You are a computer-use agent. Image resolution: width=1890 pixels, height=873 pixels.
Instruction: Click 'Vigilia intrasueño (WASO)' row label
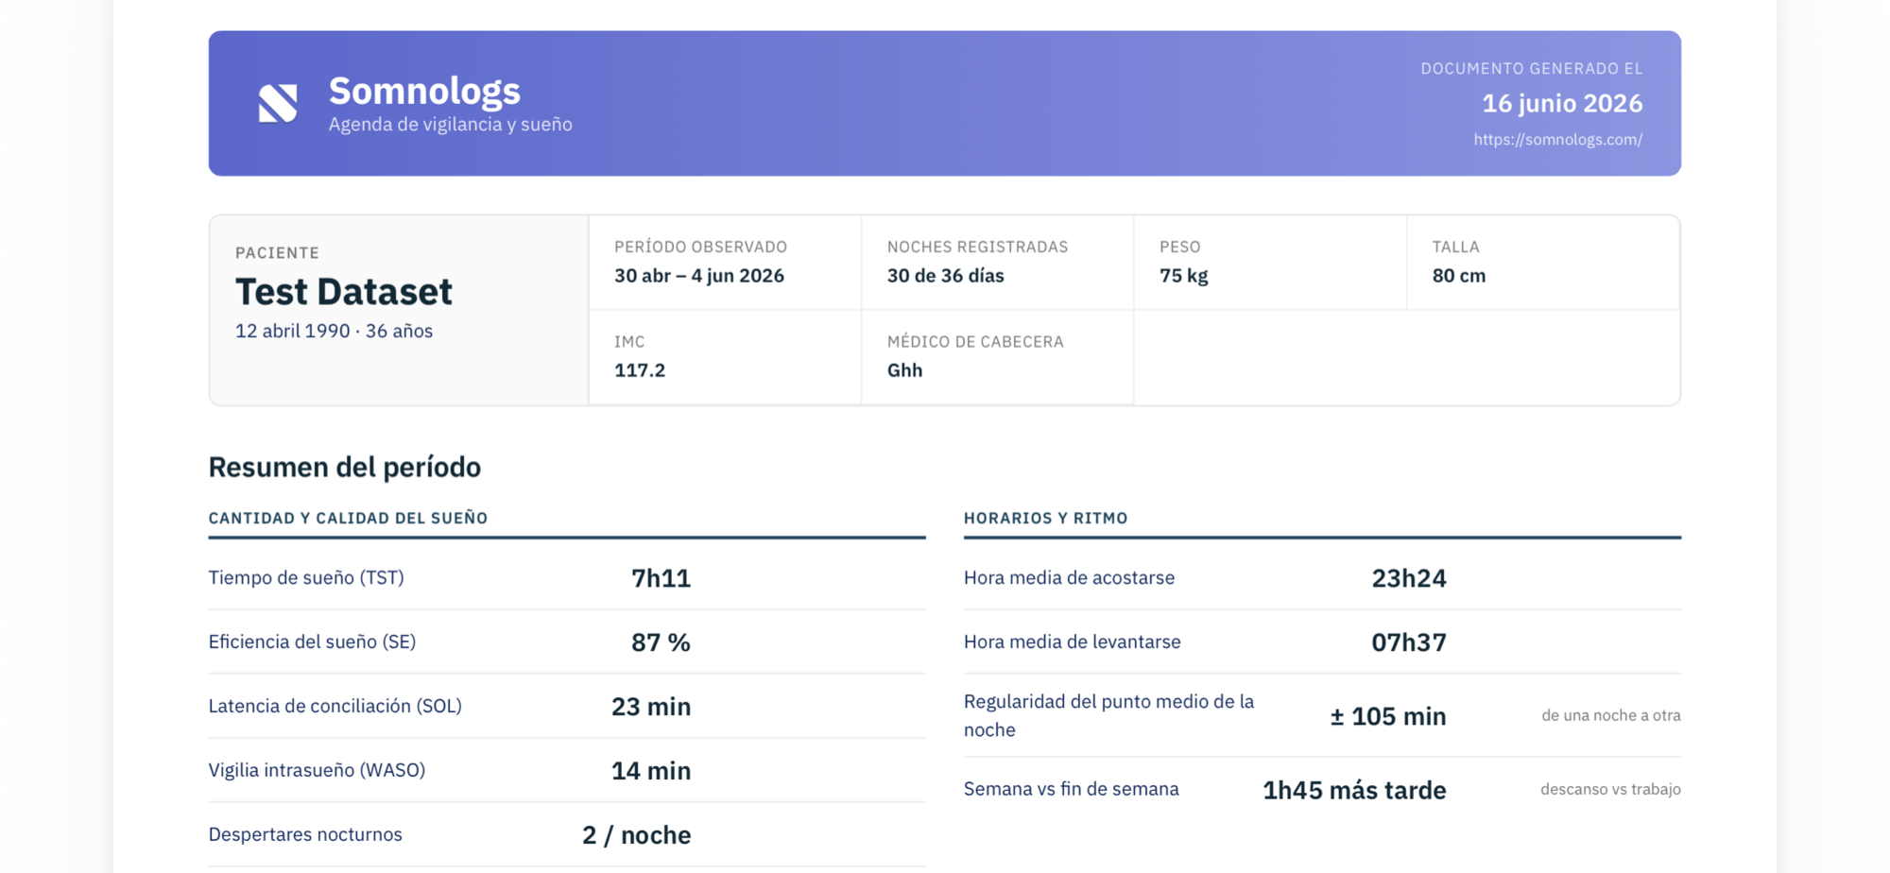[317, 770]
